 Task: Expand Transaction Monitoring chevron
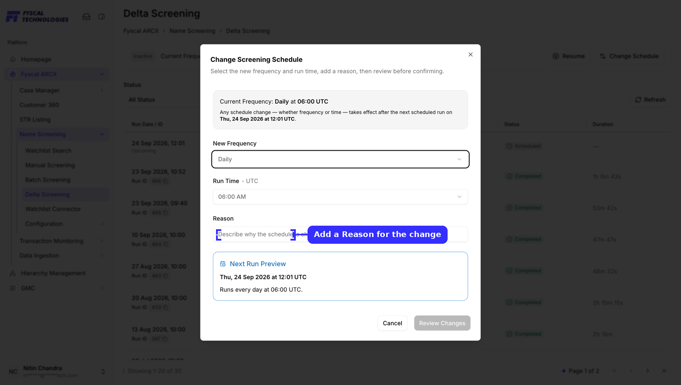pos(102,241)
